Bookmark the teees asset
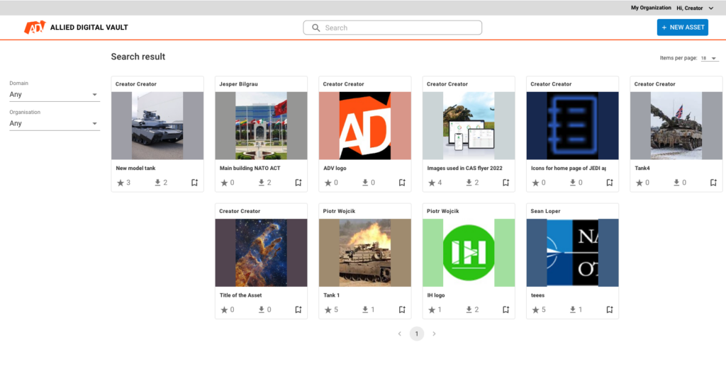Screen dimensions: 726x383 coord(609,310)
